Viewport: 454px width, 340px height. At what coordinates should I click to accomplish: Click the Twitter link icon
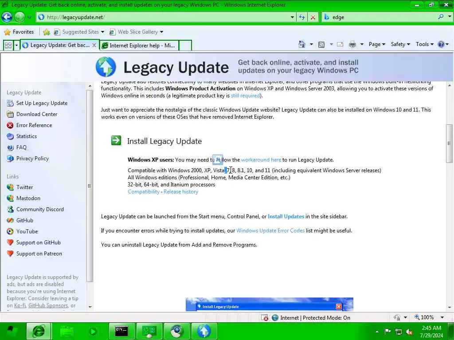10,187
